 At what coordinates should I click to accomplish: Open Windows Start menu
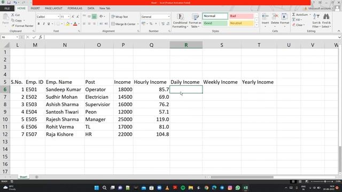pyautogui.click(x=97, y=188)
